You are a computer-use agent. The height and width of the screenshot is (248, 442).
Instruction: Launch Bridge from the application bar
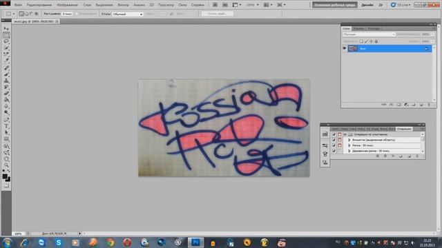coord(215,5)
